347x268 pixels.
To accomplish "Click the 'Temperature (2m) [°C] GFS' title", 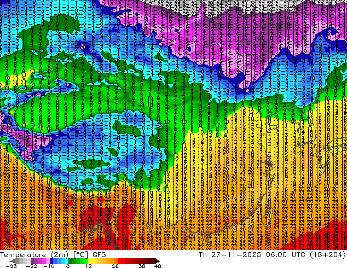I will [53, 254].
